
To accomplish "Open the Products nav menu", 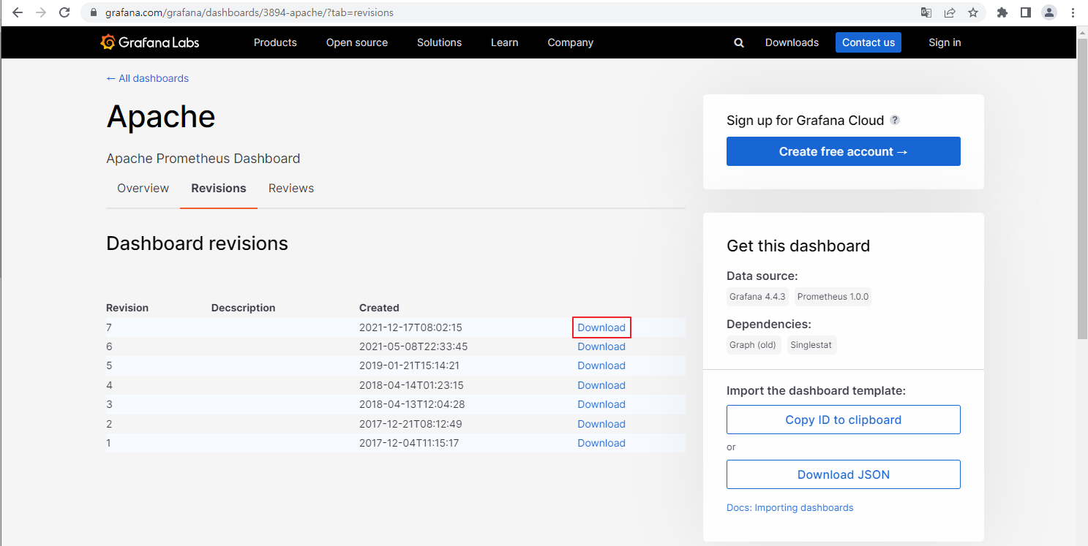I will [275, 42].
